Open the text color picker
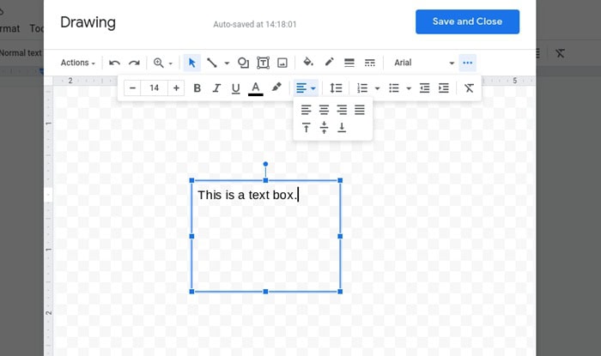 (256, 88)
